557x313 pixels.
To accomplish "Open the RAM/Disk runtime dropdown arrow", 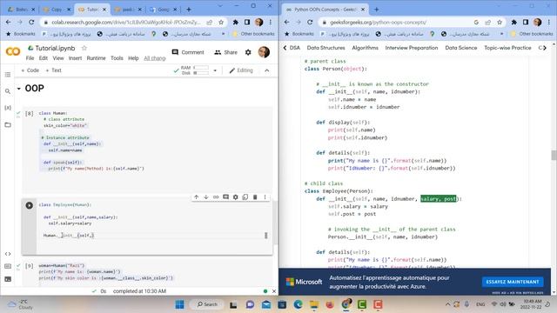I will click(215, 70).
